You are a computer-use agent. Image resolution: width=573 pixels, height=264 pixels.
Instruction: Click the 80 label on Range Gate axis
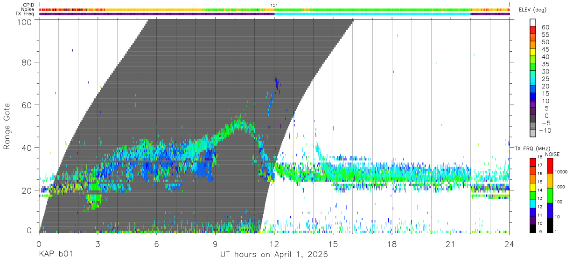pyautogui.click(x=27, y=62)
